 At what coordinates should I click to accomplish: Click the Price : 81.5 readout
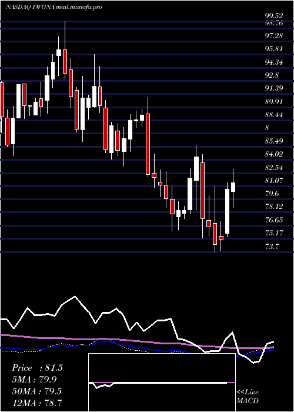[x=37, y=368]
